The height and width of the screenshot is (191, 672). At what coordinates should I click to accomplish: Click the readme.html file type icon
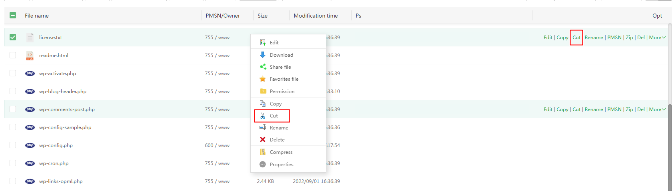(30, 56)
